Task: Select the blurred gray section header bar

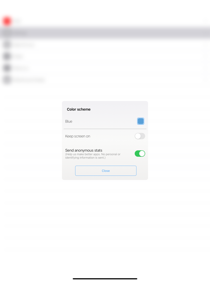Action: click(x=105, y=33)
